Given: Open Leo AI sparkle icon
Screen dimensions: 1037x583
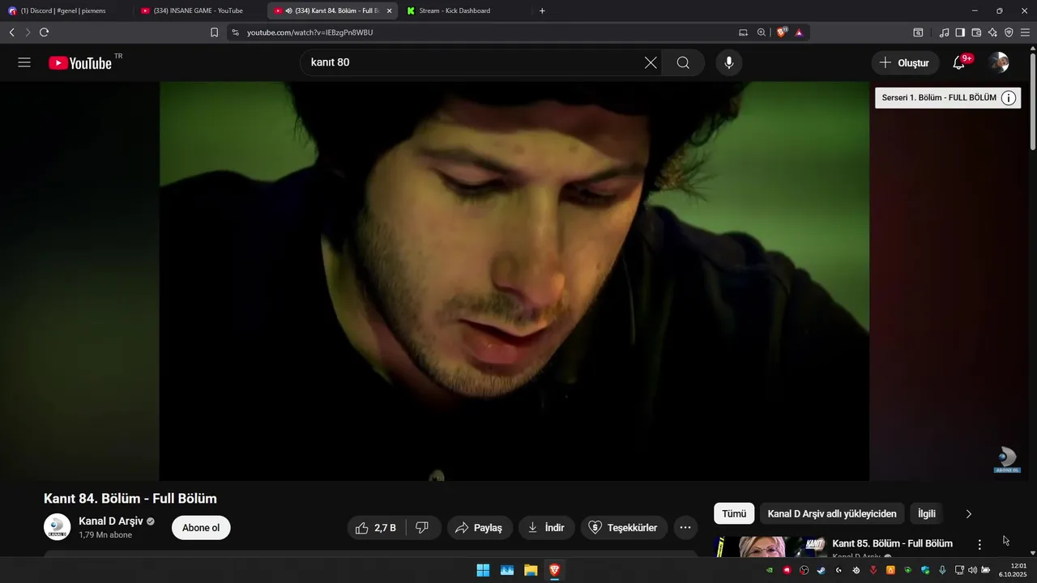Looking at the screenshot, I should (x=992, y=32).
